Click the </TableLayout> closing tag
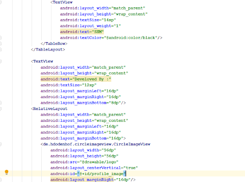This screenshot has height=182, width=245. click(x=48, y=49)
